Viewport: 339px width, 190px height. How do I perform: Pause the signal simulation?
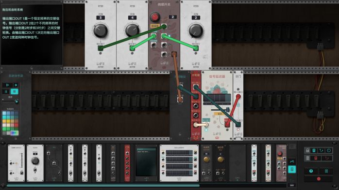[x=6, y=91]
